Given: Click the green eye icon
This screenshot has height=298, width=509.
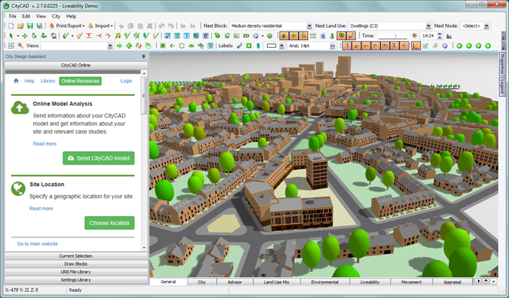Looking at the screenshot, I should click(192, 46).
